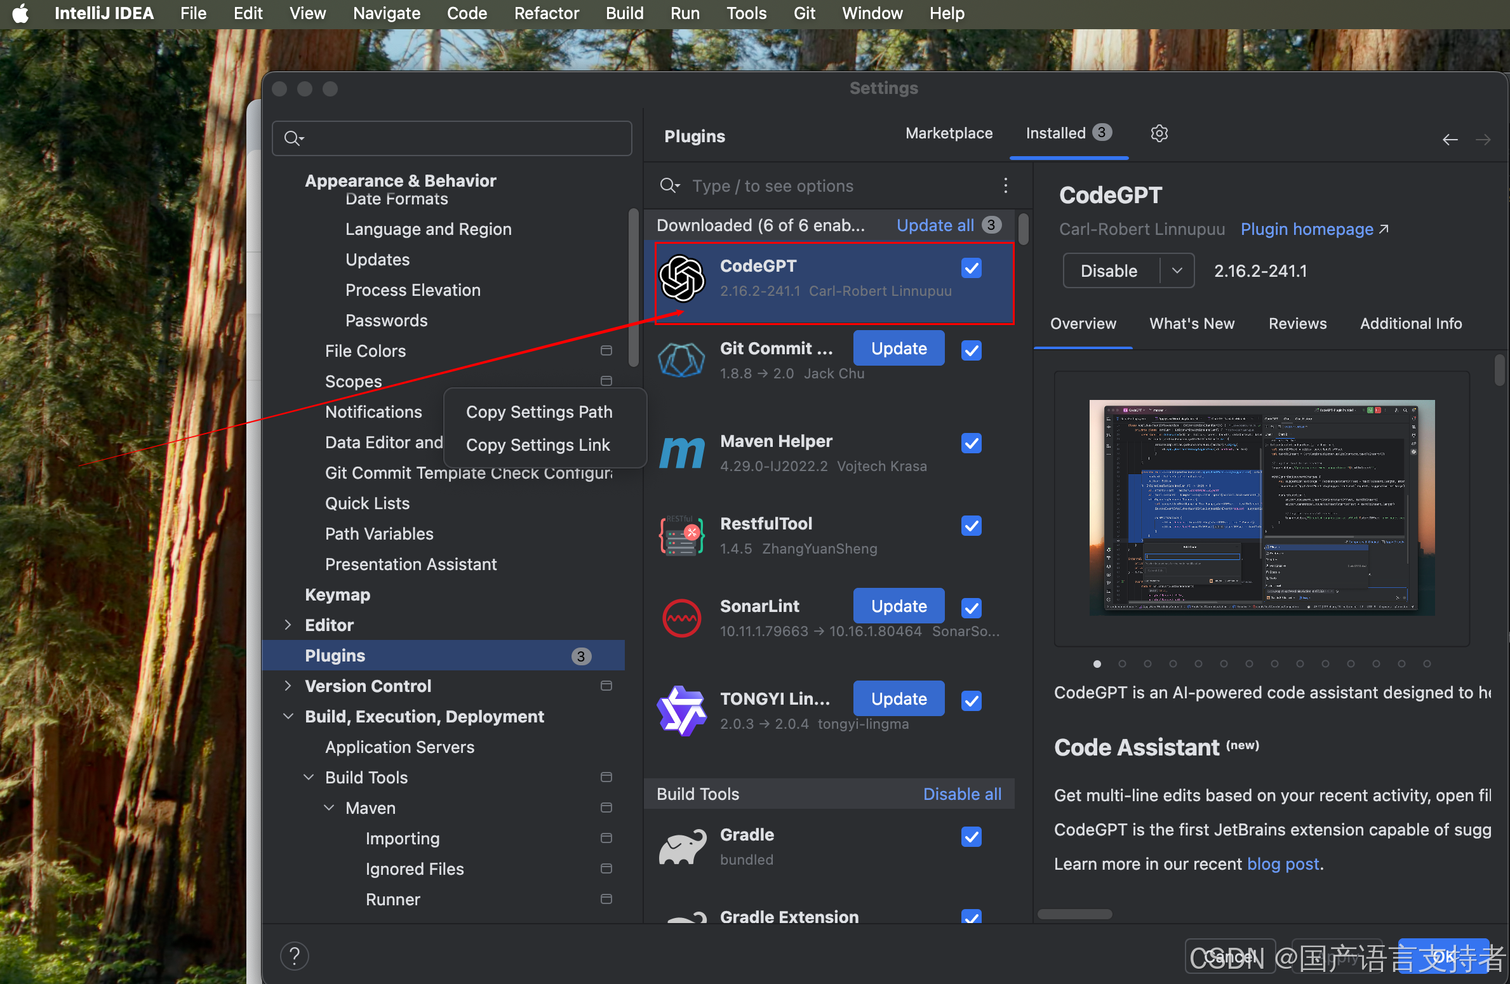Toggle the RestfulTool plugin checkbox
The width and height of the screenshot is (1510, 984).
point(971,526)
